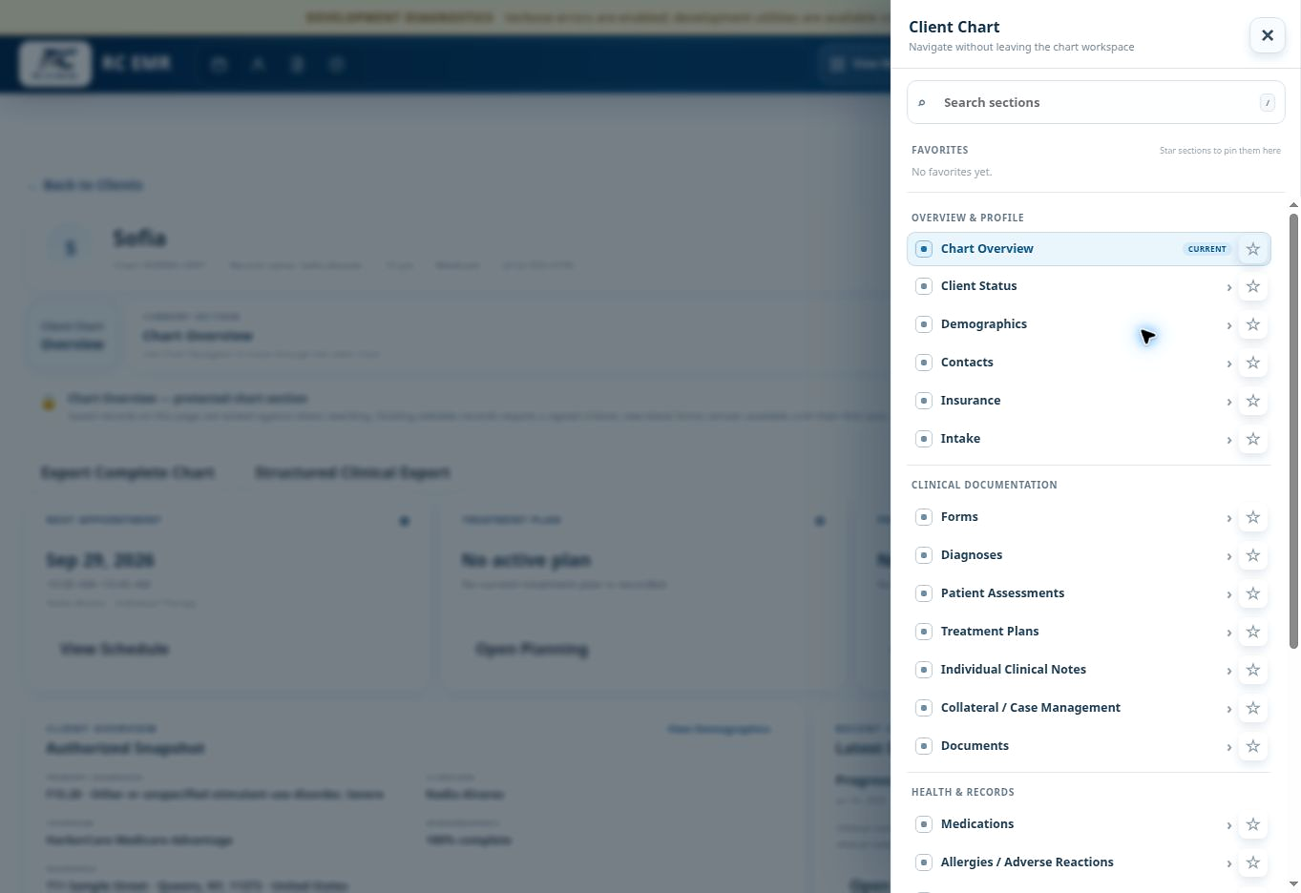This screenshot has width=1301, height=893.
Task: Close the Client Chart navigation panel
Action: (x=1267, y=35)
